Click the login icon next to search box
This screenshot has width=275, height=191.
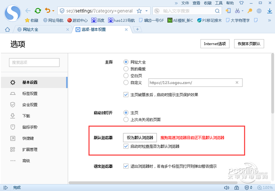[x=228, y=11]
